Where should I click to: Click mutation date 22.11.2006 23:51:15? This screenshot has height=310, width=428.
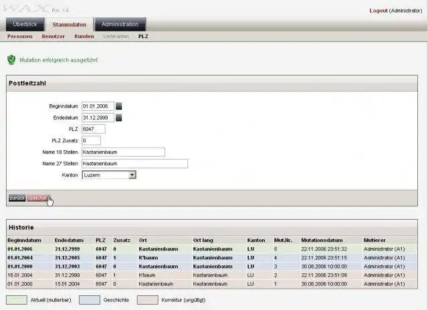tap(324, 258)
